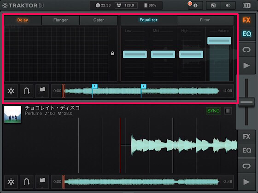Open the music browser note icon
This screenshot has width=258, height=193.
point(213,6)
